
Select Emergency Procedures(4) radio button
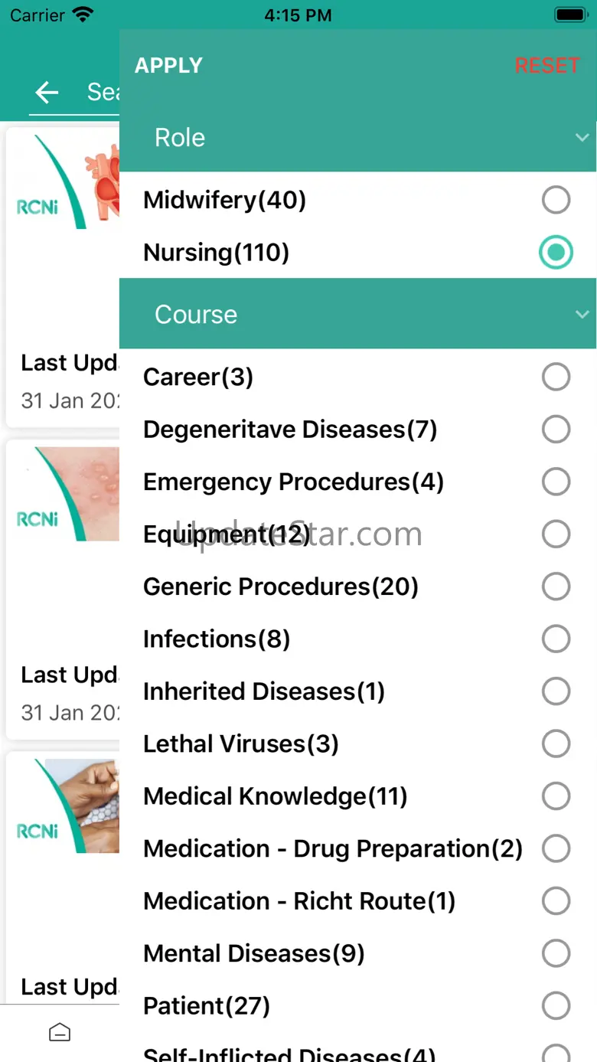(556, 482)
